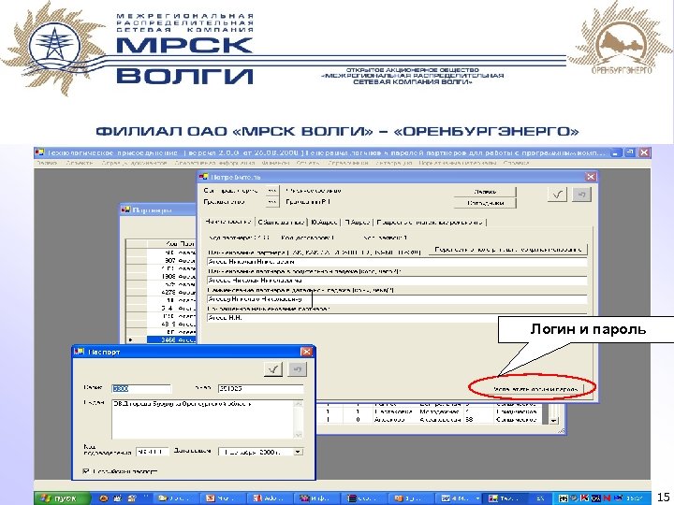Click the Изменить логин и пароль button

[535, 389]
